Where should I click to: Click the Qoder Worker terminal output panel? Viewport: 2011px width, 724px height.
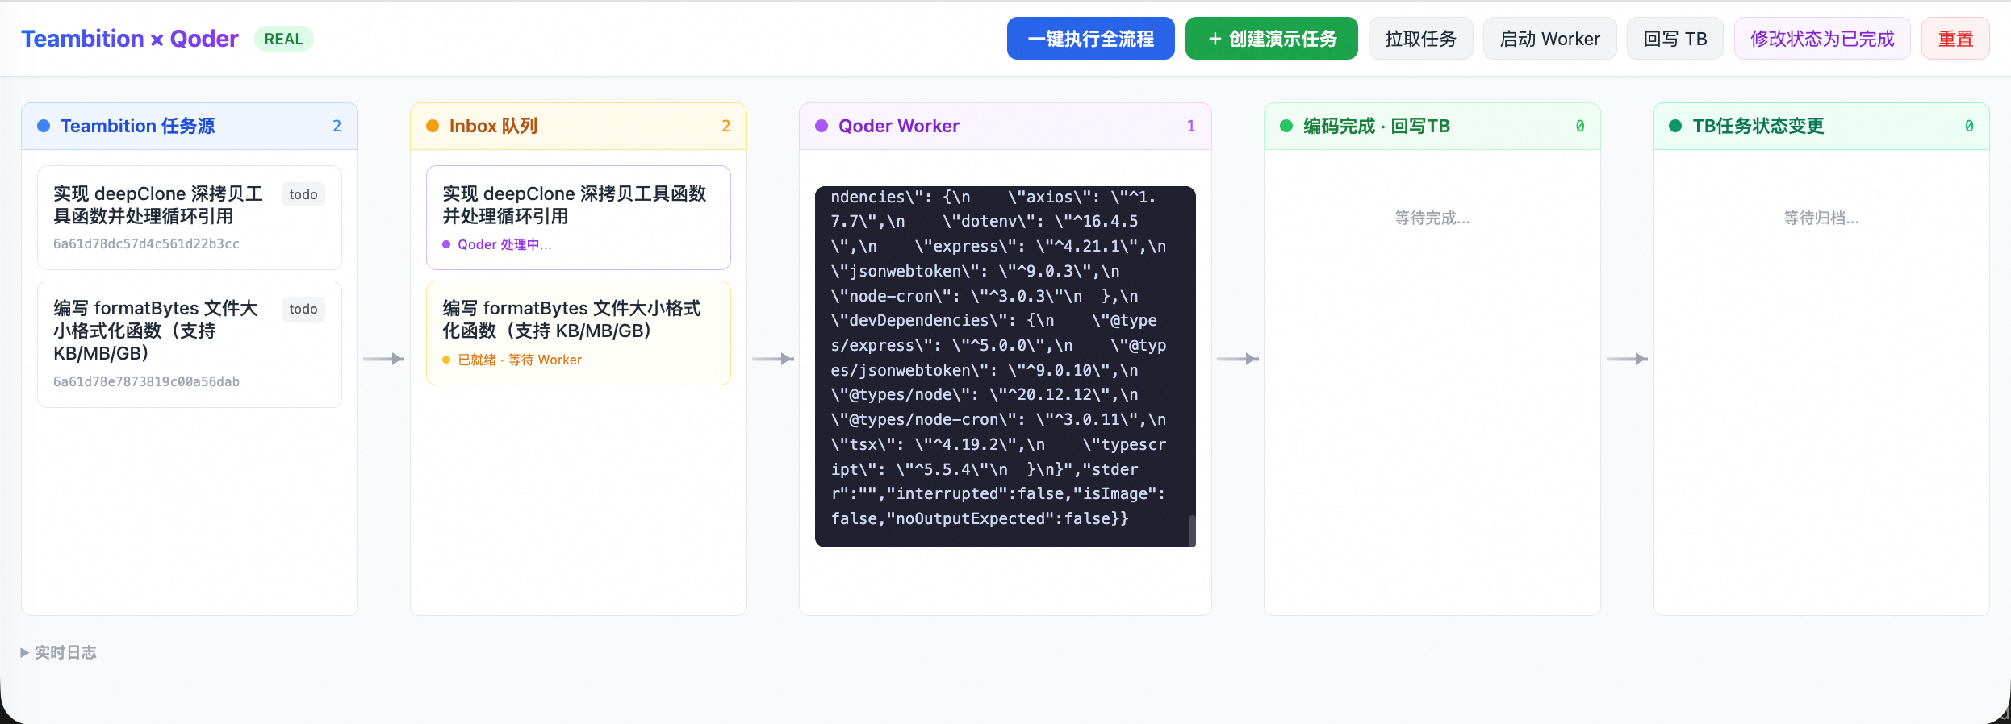pos(1005,367)
